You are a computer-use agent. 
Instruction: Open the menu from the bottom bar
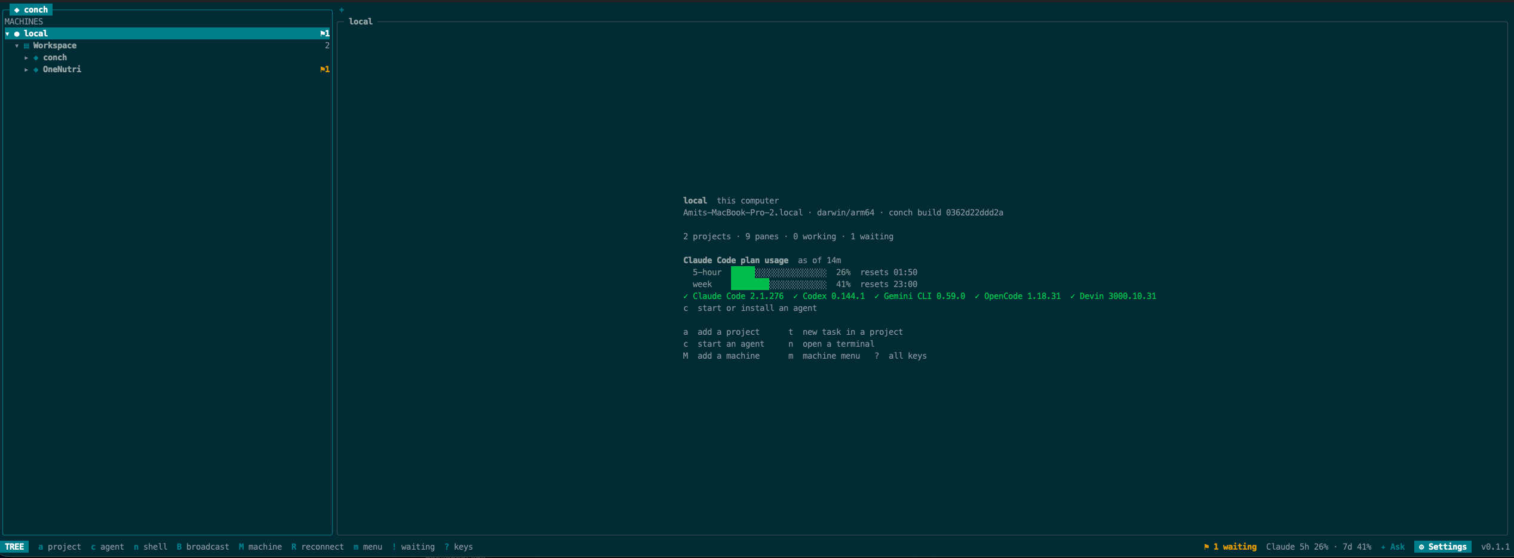[x=368, y=547]
